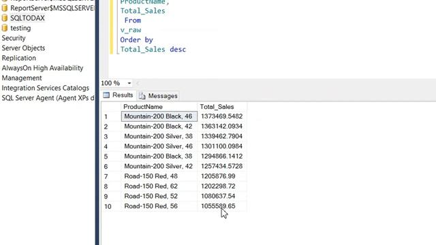
Task: Click the value 1205876.99
Action: click(218, 176)
